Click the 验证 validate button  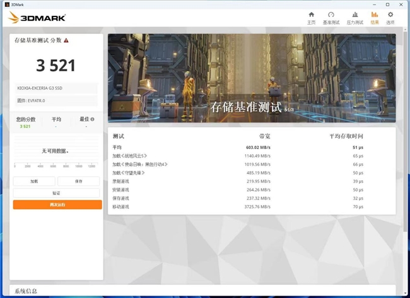click(x=56, y=193)
